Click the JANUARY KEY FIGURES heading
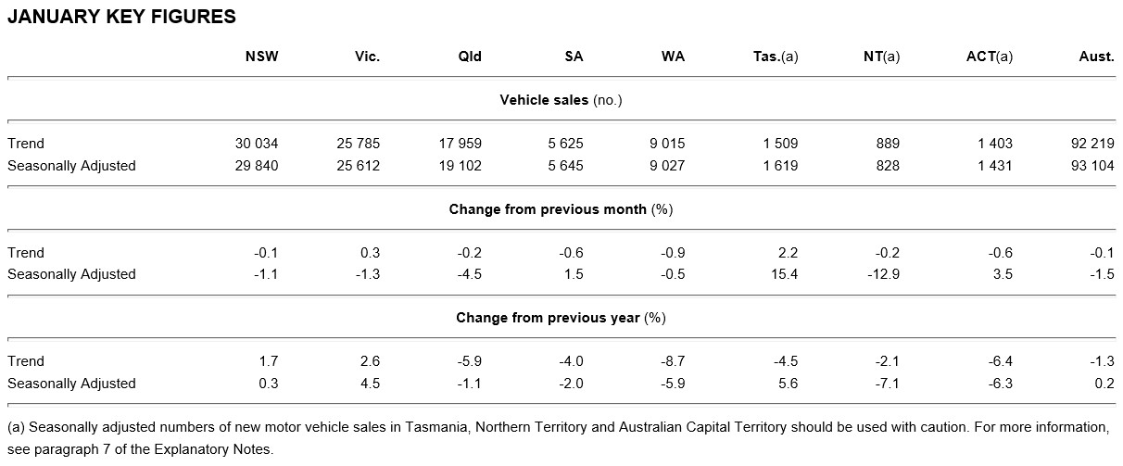Screen dimensions: 1123x466 pos(121,17)
